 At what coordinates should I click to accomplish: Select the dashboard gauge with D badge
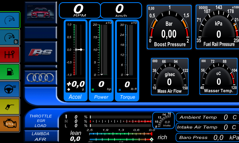tap(10, 37)
